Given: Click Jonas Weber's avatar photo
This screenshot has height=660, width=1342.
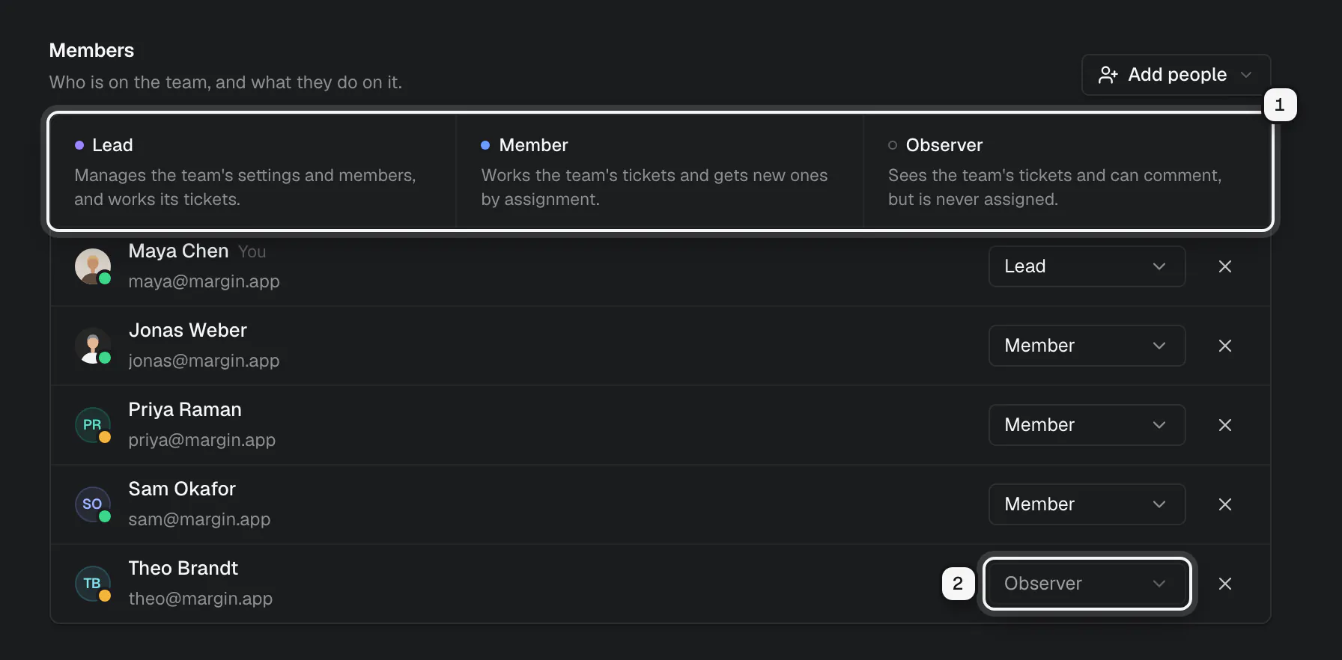Looking at the screenshot, I should 93,346.
